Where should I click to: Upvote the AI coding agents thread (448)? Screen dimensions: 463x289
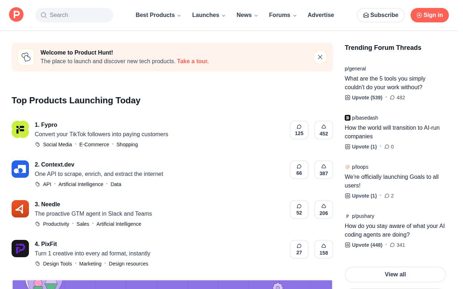pyautogui.click(x=364, y=245)
